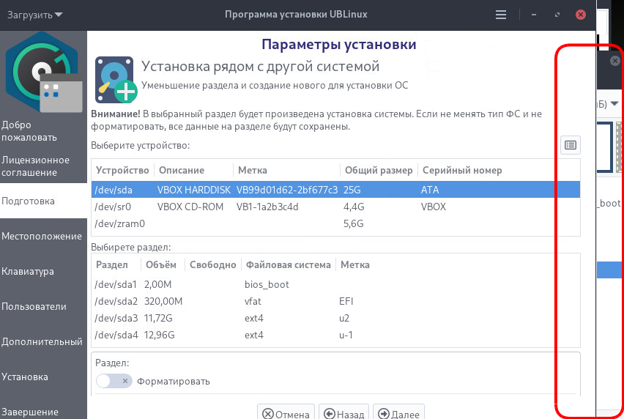Sort by Описание column header
Viewport: 624px width, 419px height.
click(x=193, y=170)
